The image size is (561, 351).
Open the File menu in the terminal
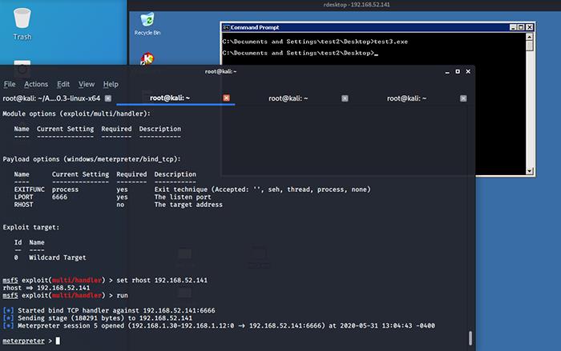click(x=10, y=84)
